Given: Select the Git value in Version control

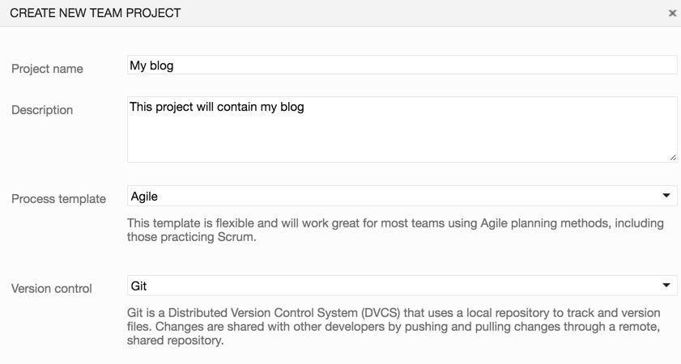Looking at the screenshot, I should (x=138, y=286).
